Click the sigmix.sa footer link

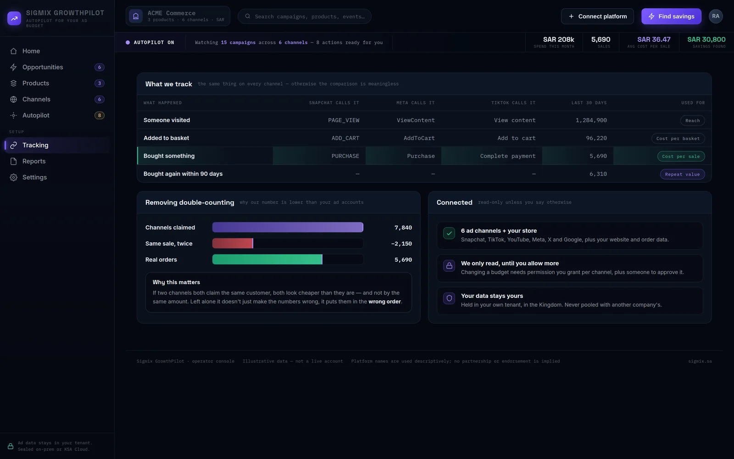[x=700, y=361]
